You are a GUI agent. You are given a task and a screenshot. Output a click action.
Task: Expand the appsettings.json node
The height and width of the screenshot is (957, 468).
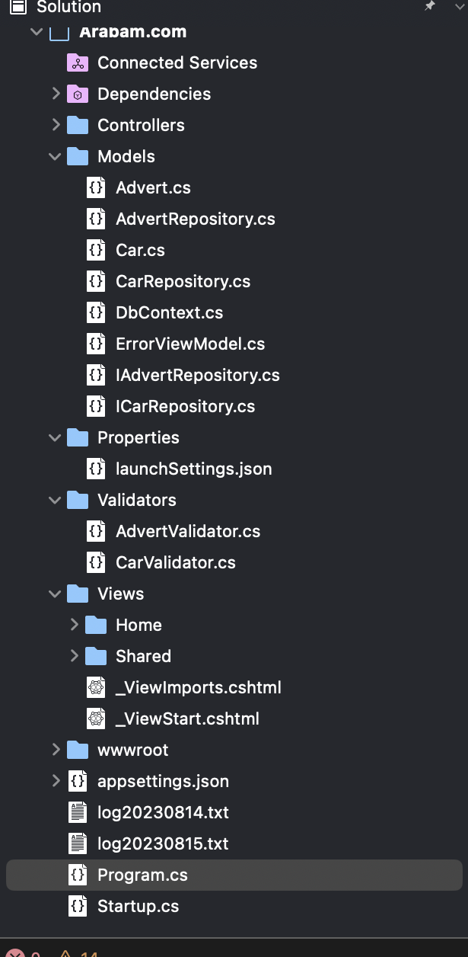click(56, 781)
